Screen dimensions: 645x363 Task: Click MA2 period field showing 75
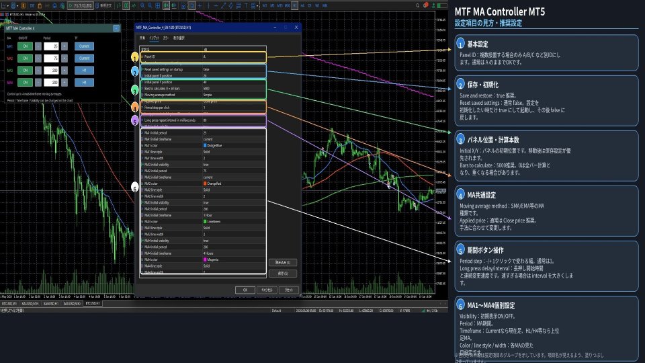tap(51, 58)
